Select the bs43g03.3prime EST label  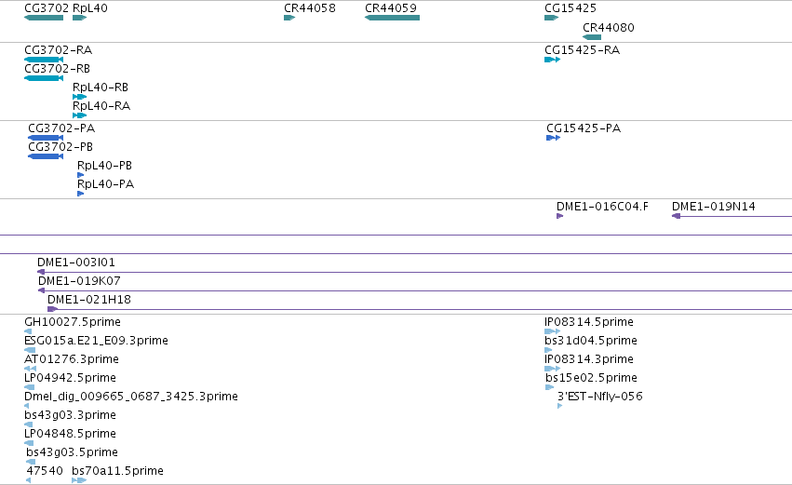[x=70, y=415]
